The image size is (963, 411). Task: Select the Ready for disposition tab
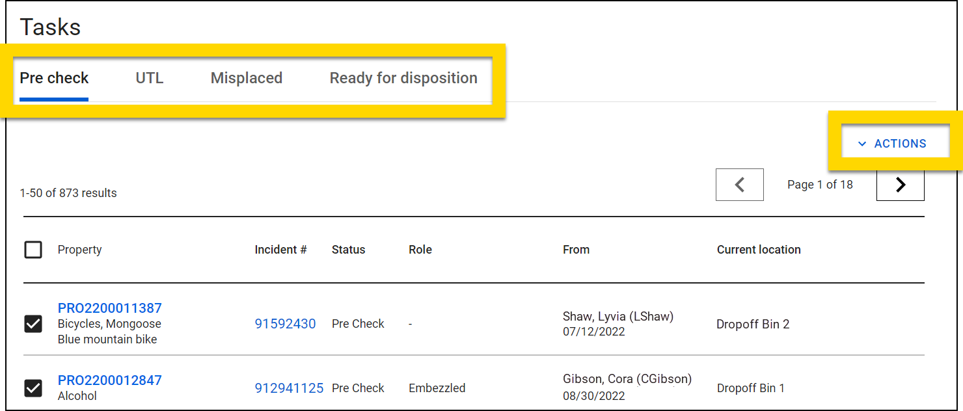pos(403,79)
